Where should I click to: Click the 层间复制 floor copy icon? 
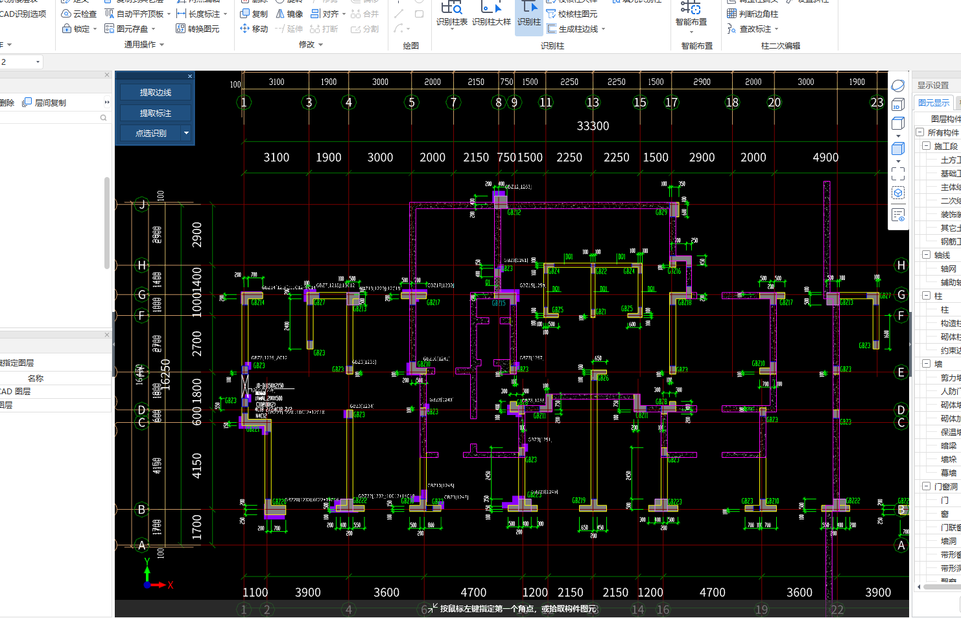[27, 102]
